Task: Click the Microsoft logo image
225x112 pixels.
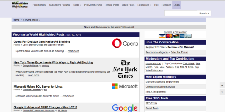Action: click(x=125, y=86)
